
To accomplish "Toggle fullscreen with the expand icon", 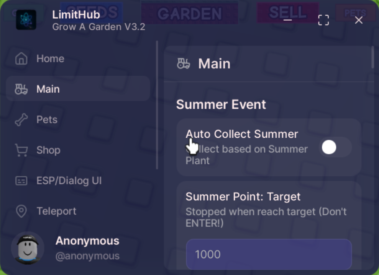I will [323, 20].
